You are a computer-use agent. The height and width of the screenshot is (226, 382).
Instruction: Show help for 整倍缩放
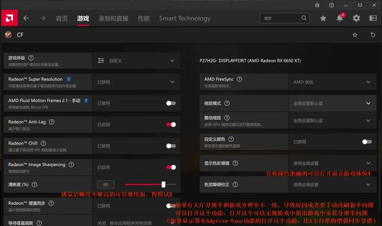point(227,118)
